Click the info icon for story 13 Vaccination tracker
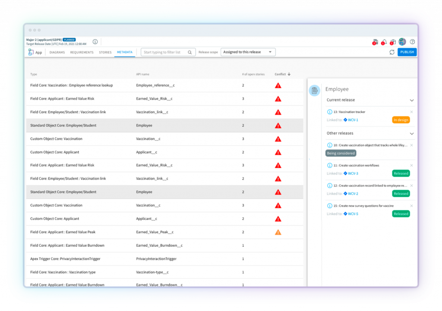 330,112
